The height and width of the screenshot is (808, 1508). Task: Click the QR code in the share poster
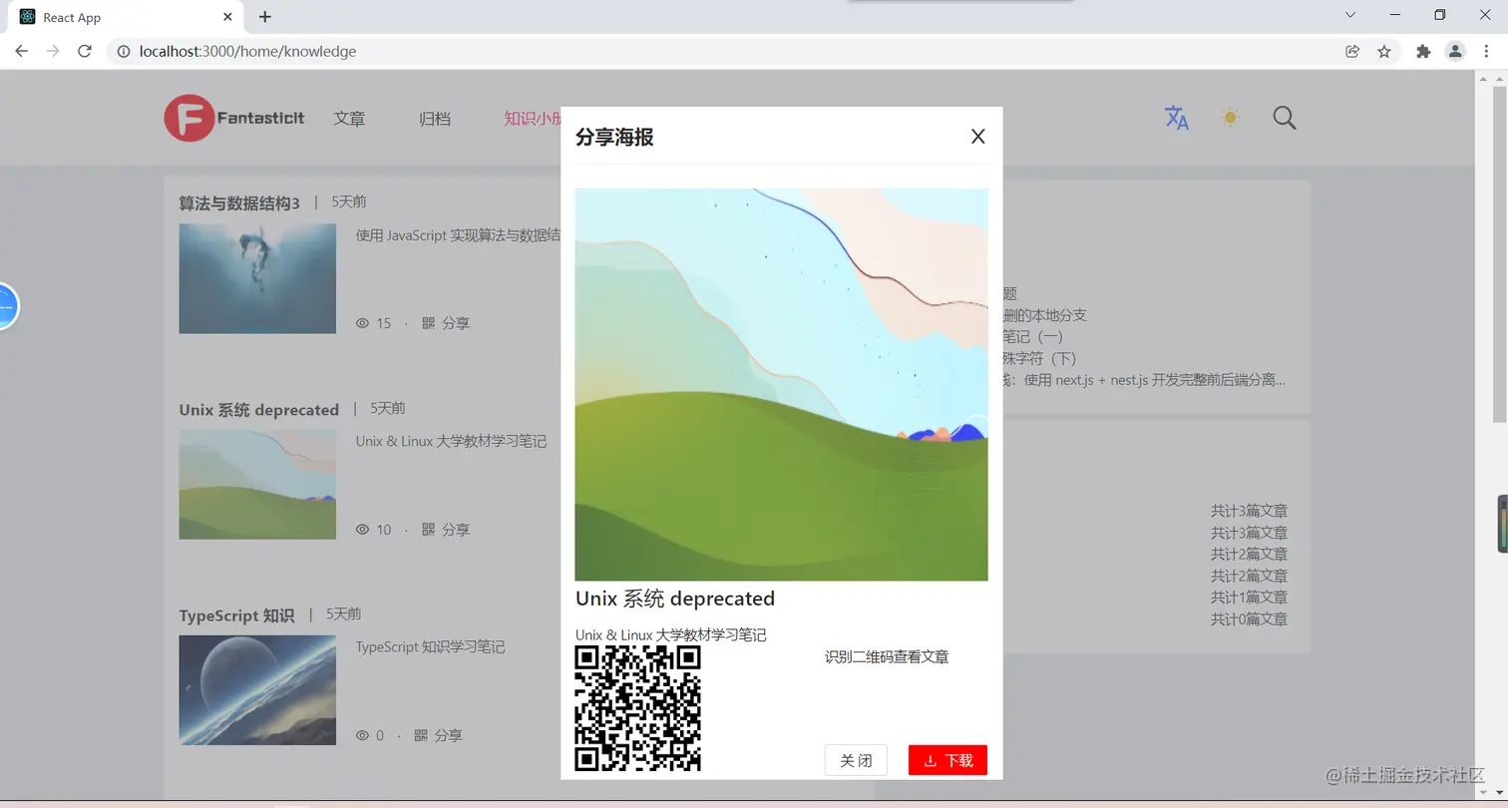(x=638, y=708)
